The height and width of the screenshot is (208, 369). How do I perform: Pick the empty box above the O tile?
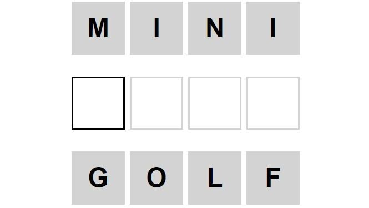click(x=156, y=103)
